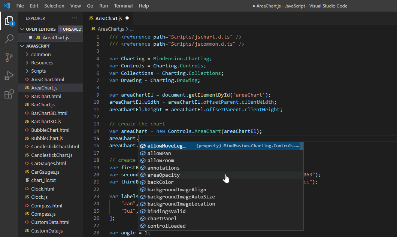
Task: Click the VS Code logo icon
Action: click(7, 6)
